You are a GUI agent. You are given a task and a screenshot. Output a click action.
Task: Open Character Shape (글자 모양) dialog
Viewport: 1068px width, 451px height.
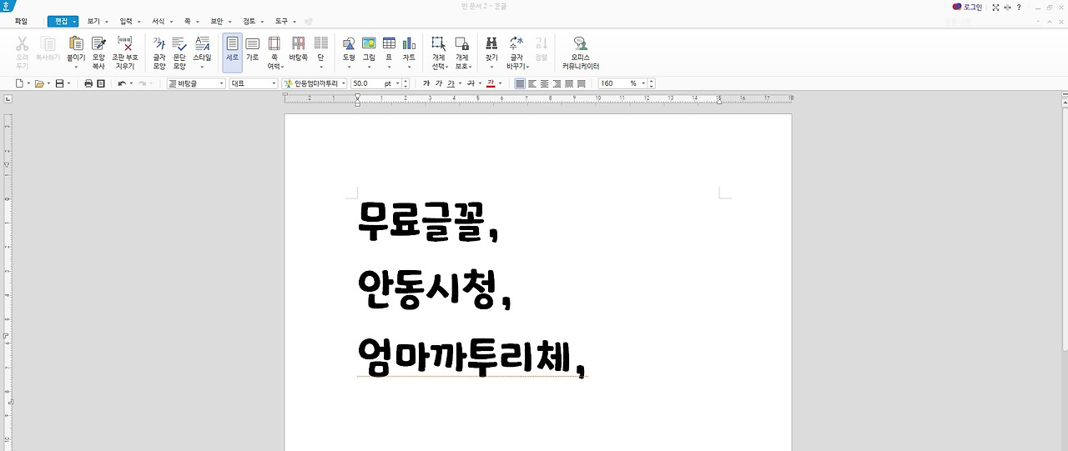coord(159,53)
